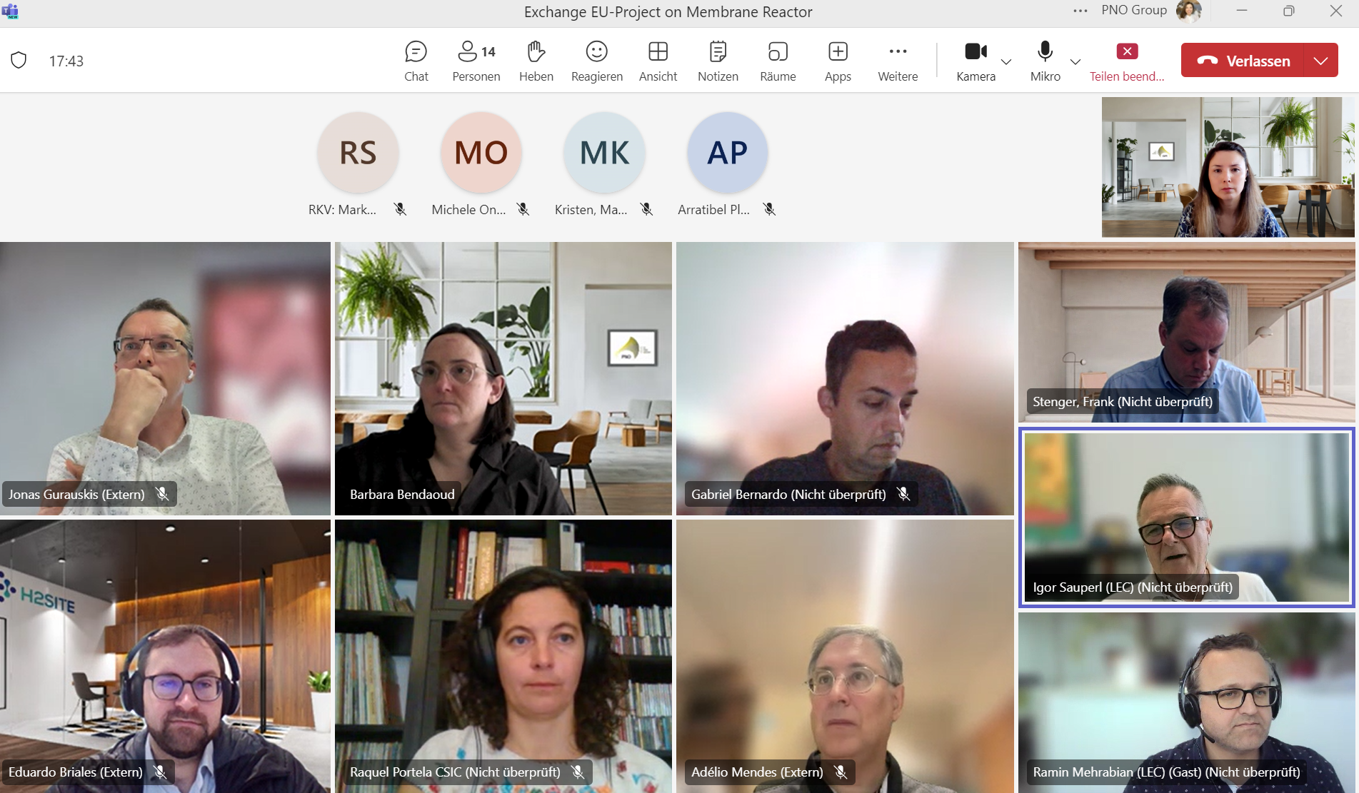Viewport: 1359px width, 793px height.
Task: Select the MK participant avatar
Action: pyautogui.click(x=604, y=152)
